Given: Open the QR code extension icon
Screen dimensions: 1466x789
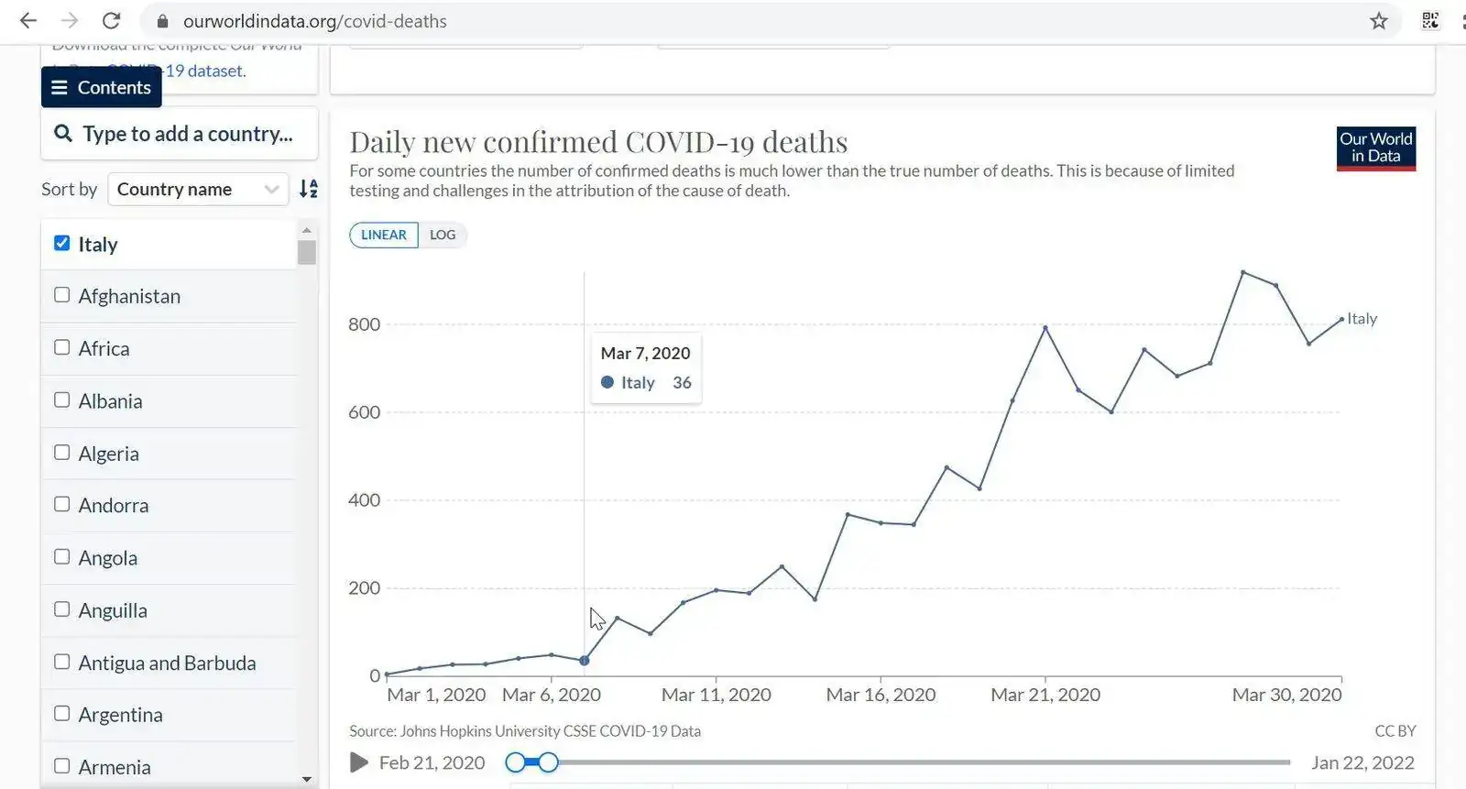Looking at the screenshot, I should pyautogui.click(x=1430, y=21).
